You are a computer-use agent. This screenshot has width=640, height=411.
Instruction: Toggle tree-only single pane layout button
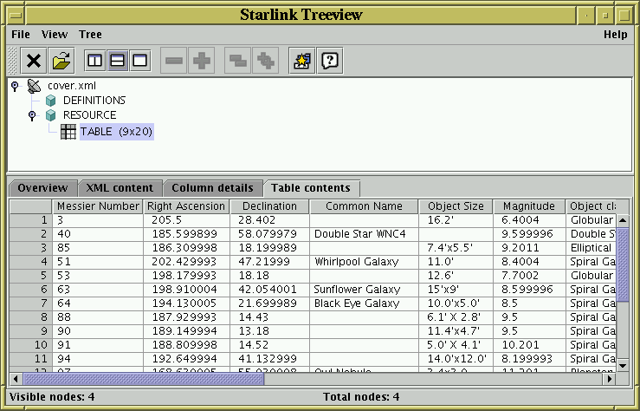pos(139,61)
